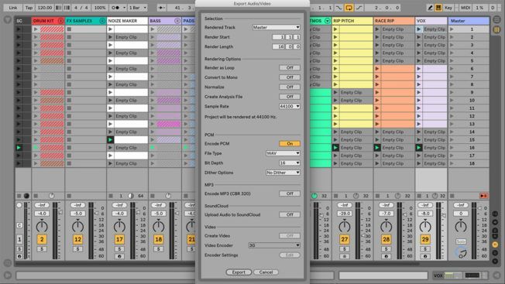Click ATMOS track unfold arrow
The width and height of the screenshot is (505, 284).
coord(327,21)
